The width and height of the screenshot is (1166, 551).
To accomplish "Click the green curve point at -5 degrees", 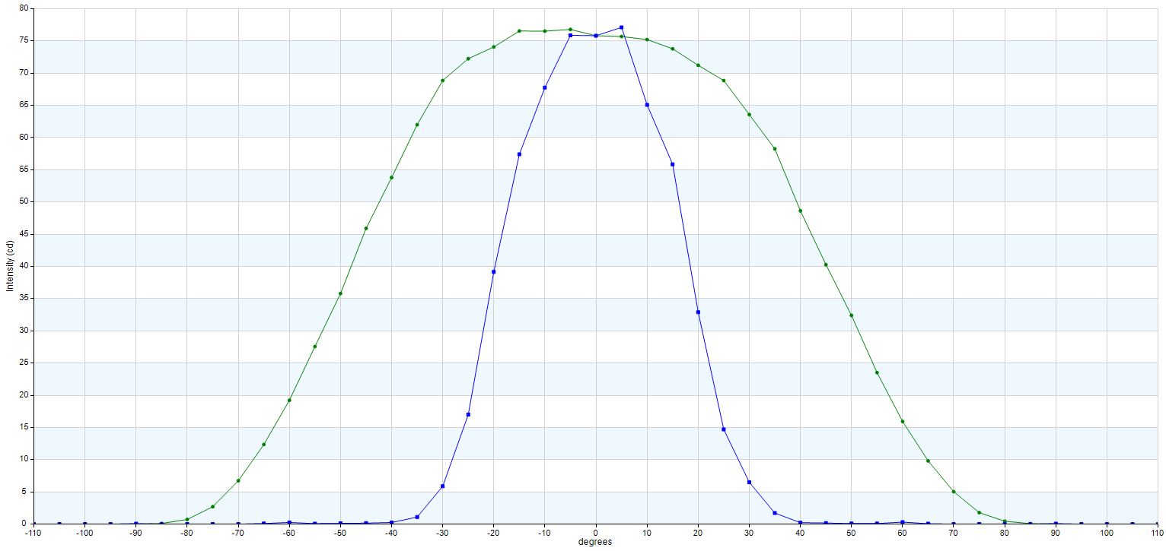I will click(570, 30).
